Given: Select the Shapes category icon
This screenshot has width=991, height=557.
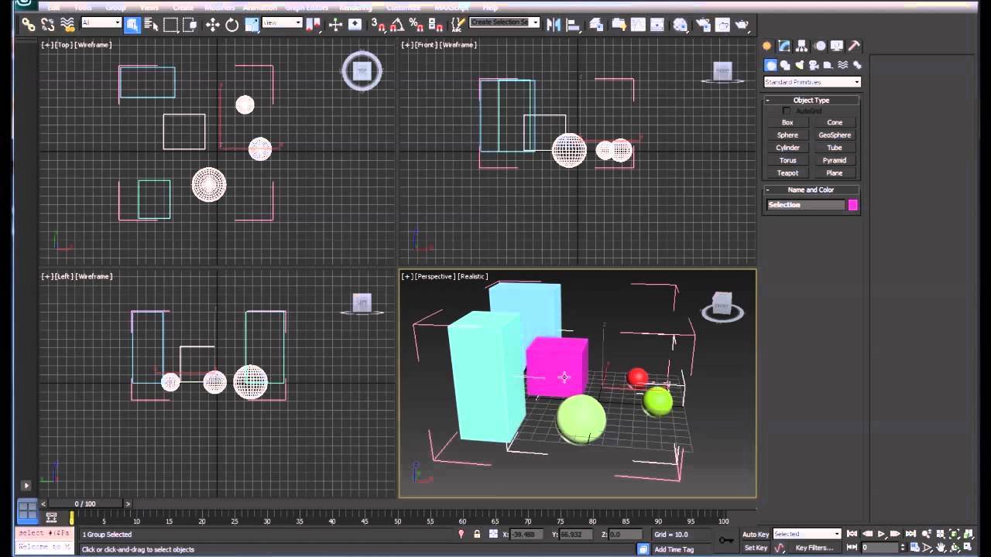Looking at the screenshot, I should [785, 65].
